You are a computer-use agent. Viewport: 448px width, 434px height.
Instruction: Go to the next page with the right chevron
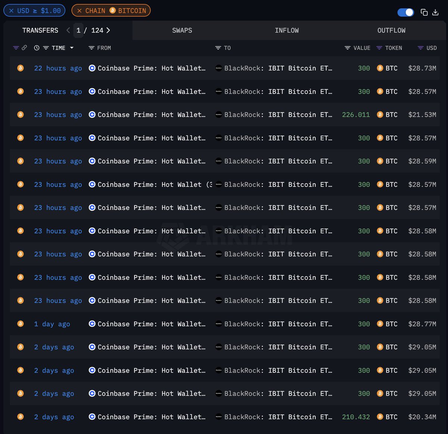108,30
